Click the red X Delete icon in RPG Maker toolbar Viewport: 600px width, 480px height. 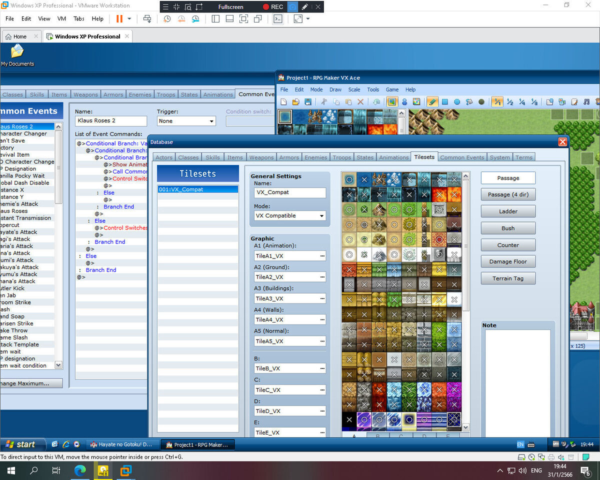pos(360,101)
